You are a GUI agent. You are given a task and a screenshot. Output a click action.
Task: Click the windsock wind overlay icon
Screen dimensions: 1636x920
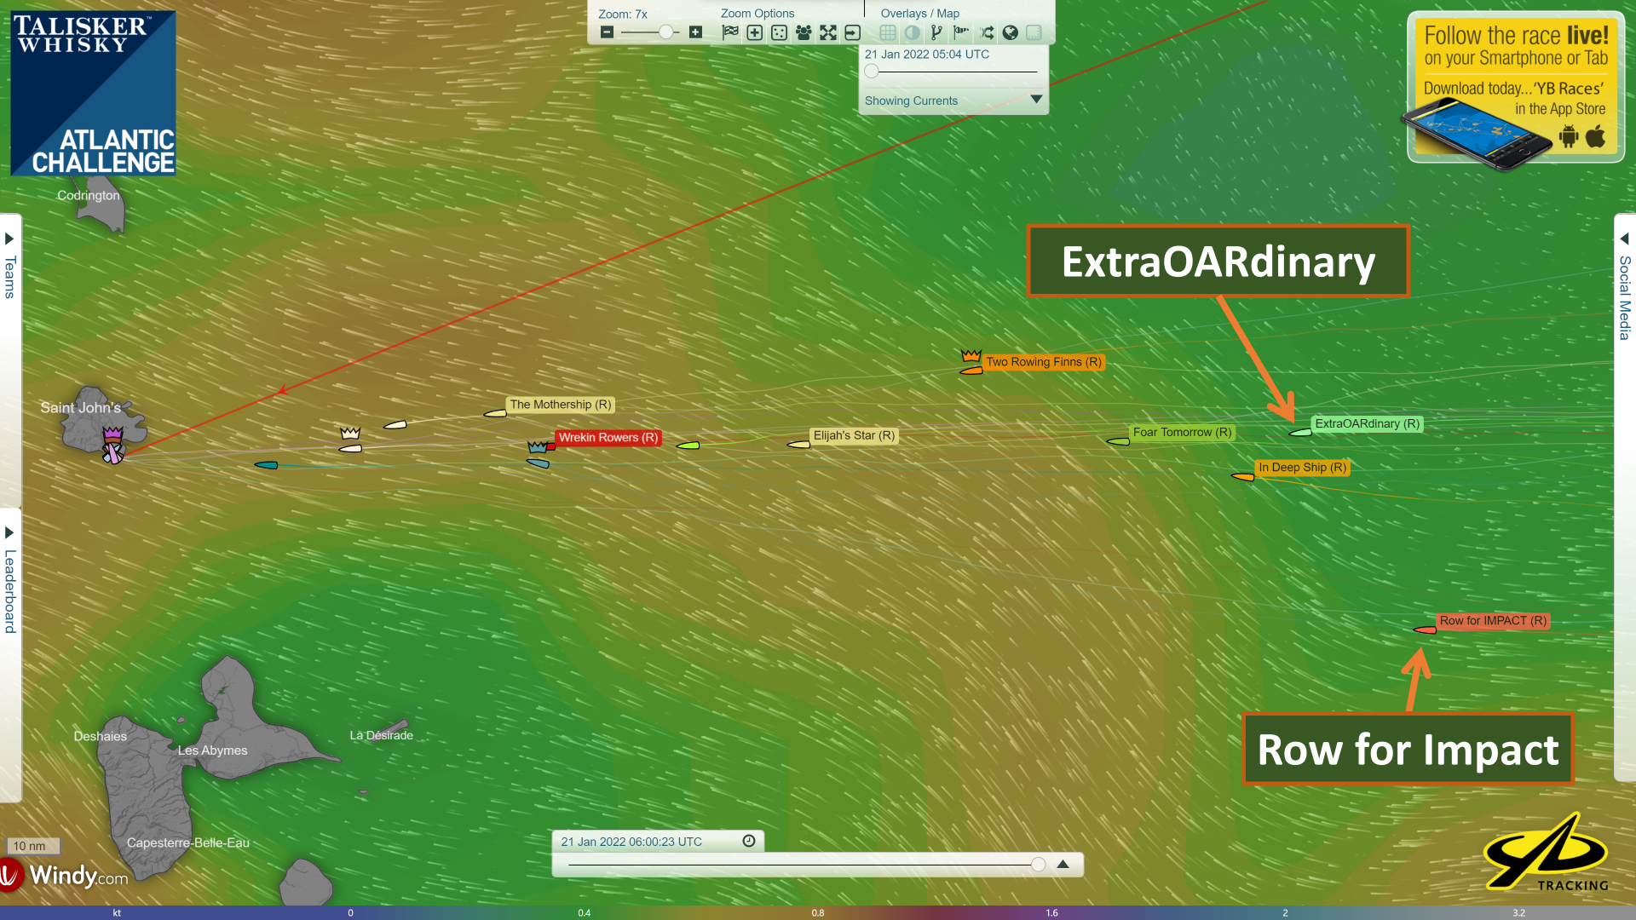coord(961,32)
